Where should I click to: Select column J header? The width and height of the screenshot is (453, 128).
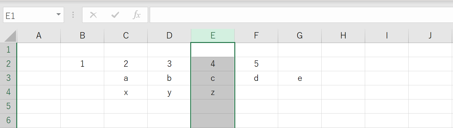click(x=430, y=36)
